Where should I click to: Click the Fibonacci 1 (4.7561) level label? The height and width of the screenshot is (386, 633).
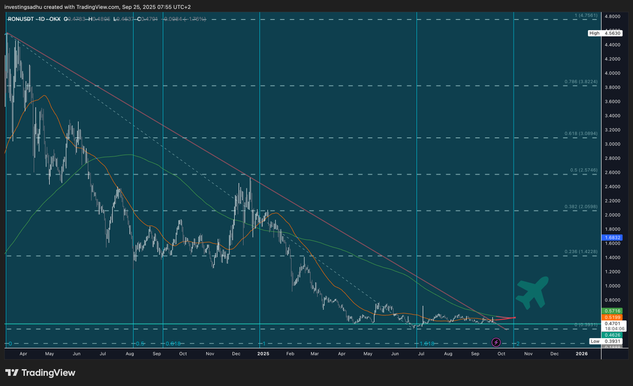(586, 15)
